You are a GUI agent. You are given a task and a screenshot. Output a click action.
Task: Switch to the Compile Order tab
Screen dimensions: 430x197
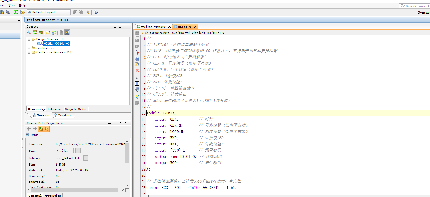pos(76,109)
